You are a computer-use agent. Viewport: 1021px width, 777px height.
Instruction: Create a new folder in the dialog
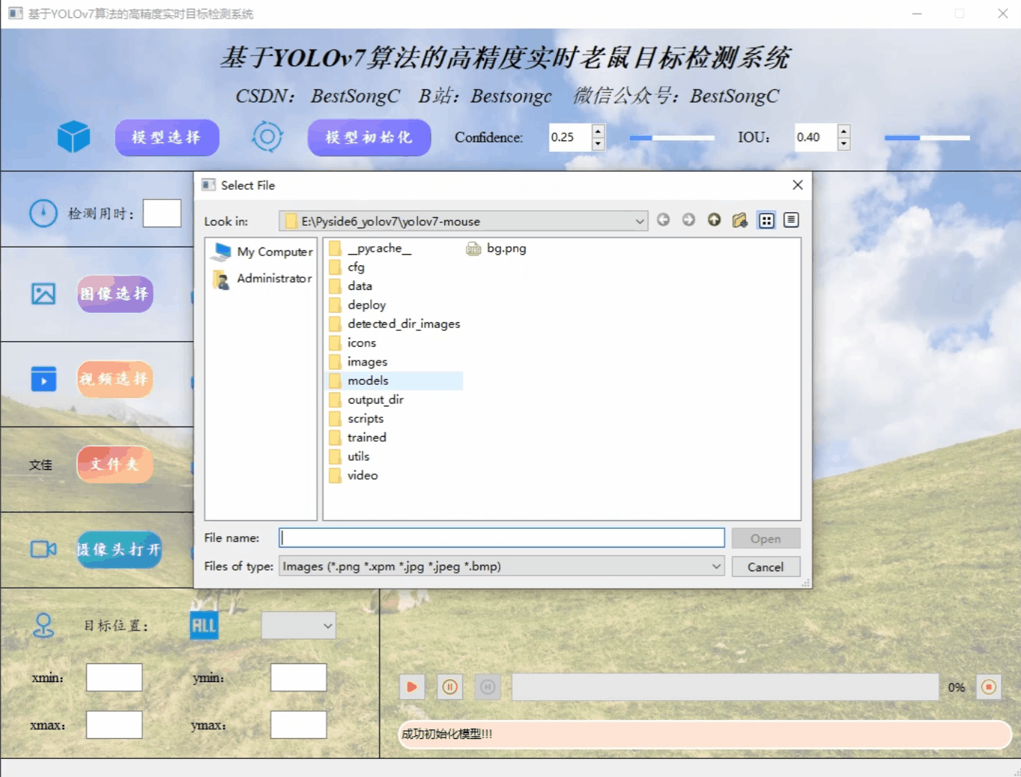coord(740,220)
